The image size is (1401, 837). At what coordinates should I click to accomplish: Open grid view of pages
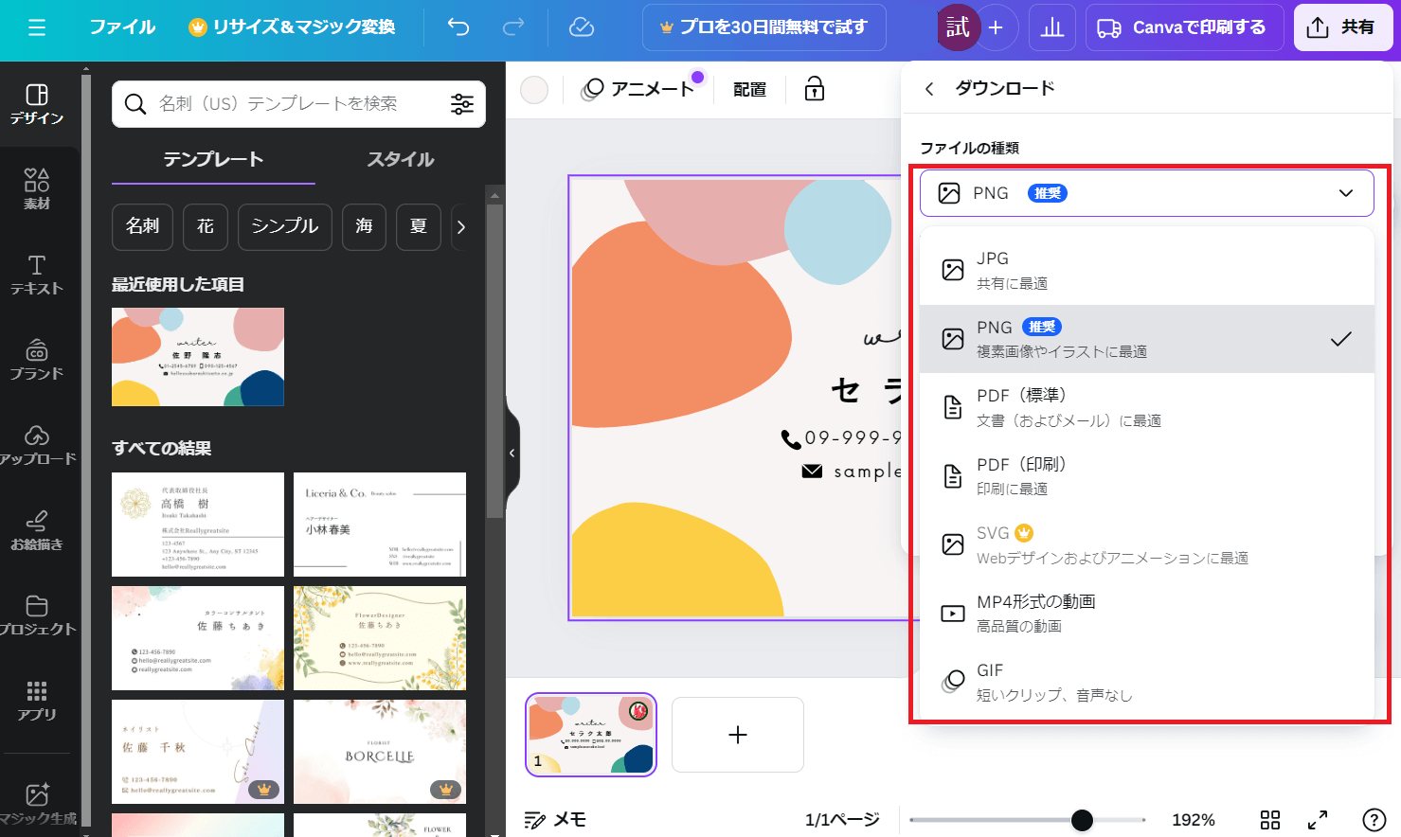click(x=1270, y=820)
